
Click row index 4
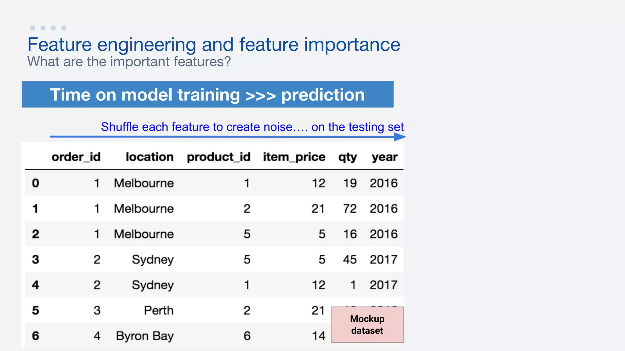pos(35,285)
